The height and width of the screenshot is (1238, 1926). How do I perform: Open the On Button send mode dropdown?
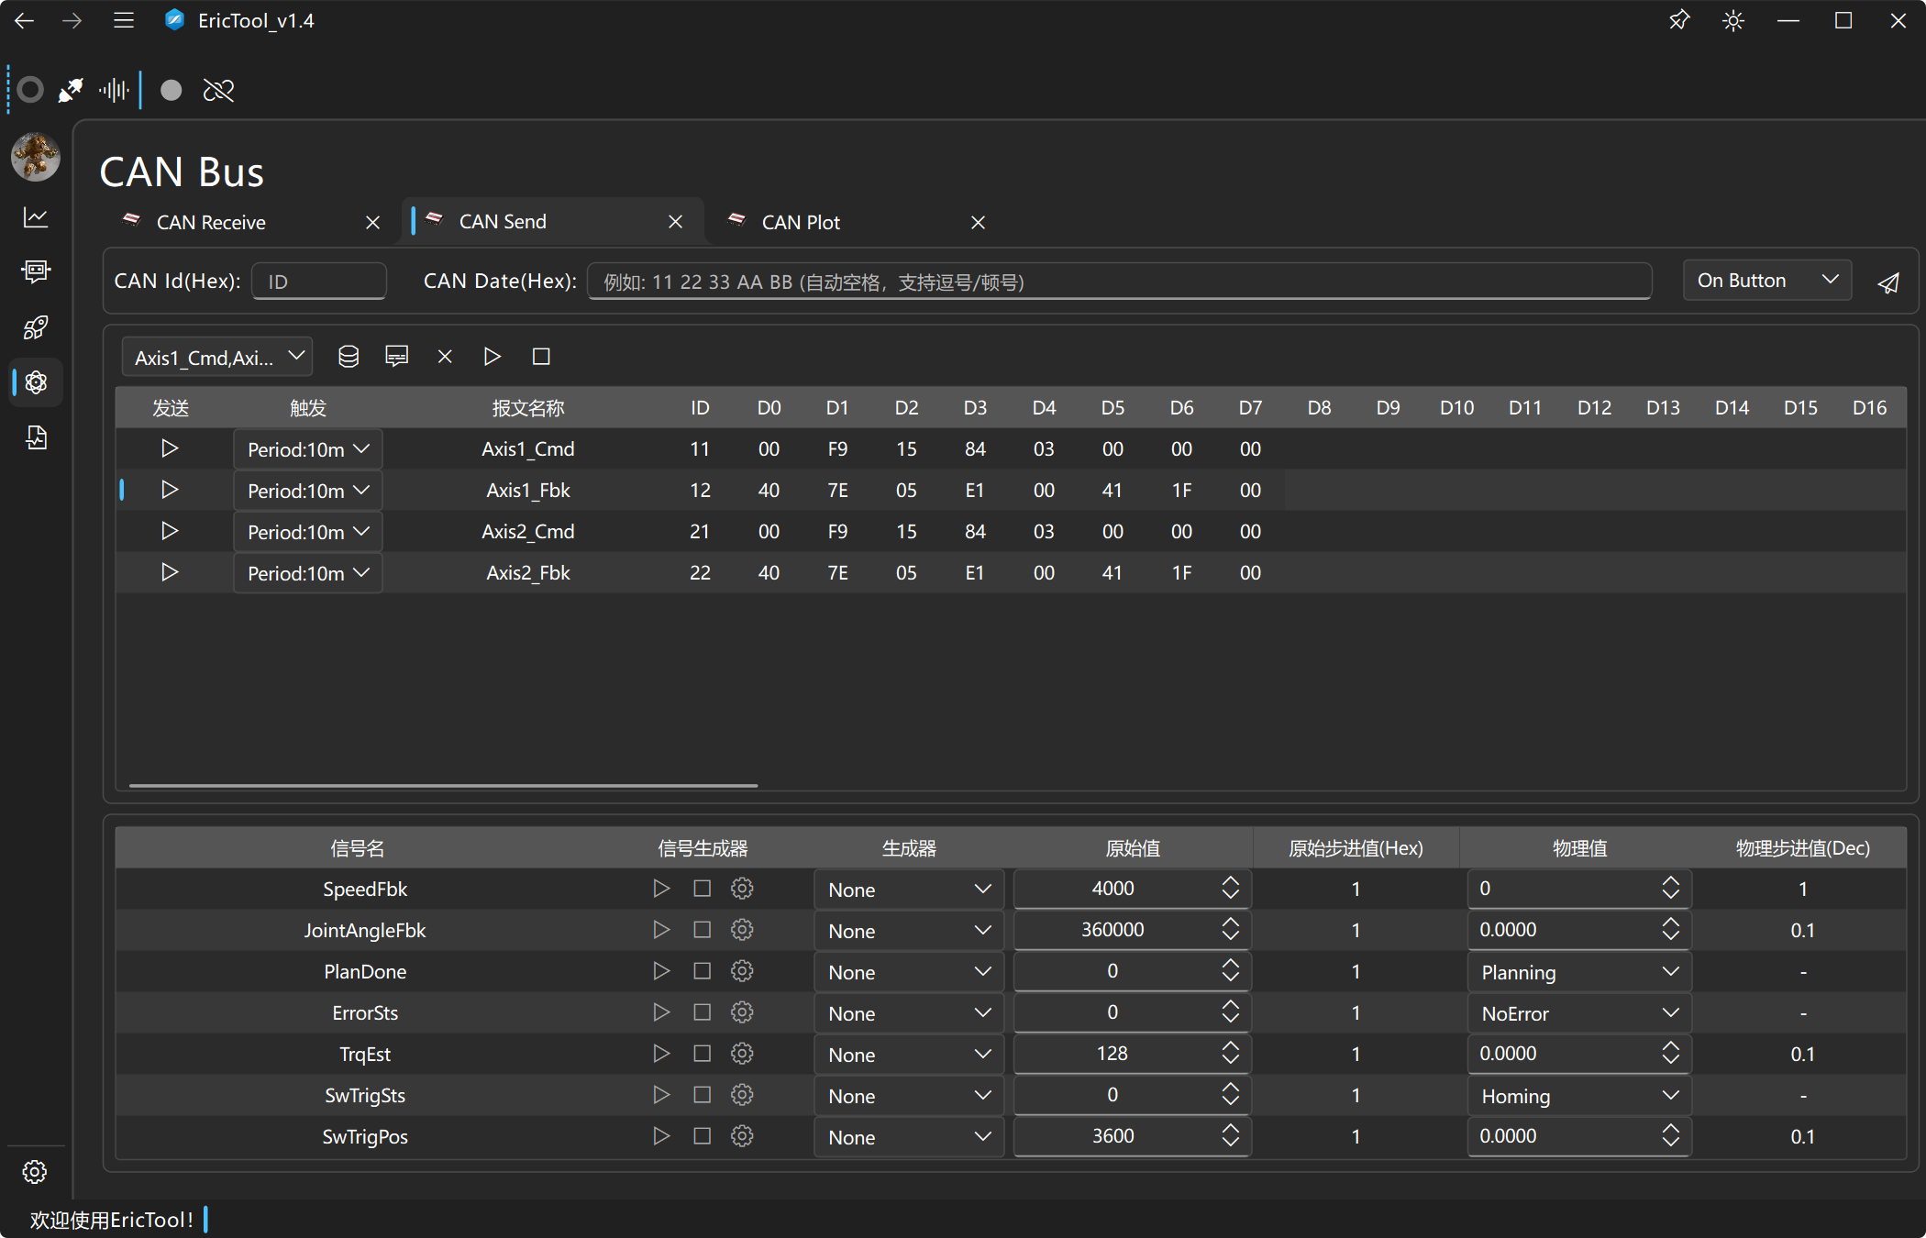1766,281
